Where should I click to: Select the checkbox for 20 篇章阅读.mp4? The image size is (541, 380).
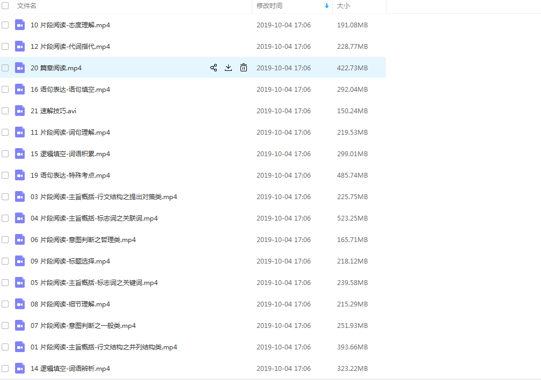tap(5, 68)
